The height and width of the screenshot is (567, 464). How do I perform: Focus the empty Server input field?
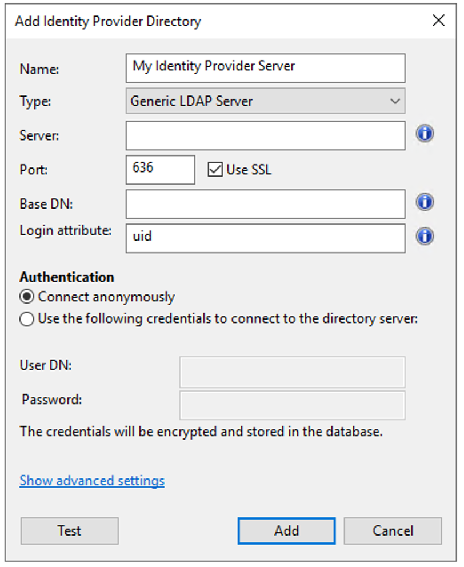point(266,135)
